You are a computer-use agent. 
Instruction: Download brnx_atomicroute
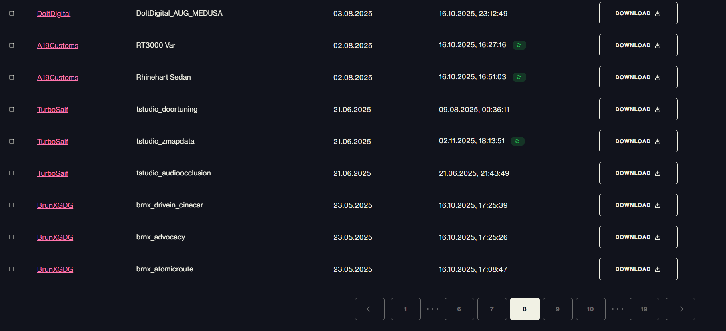pos(638,269)
